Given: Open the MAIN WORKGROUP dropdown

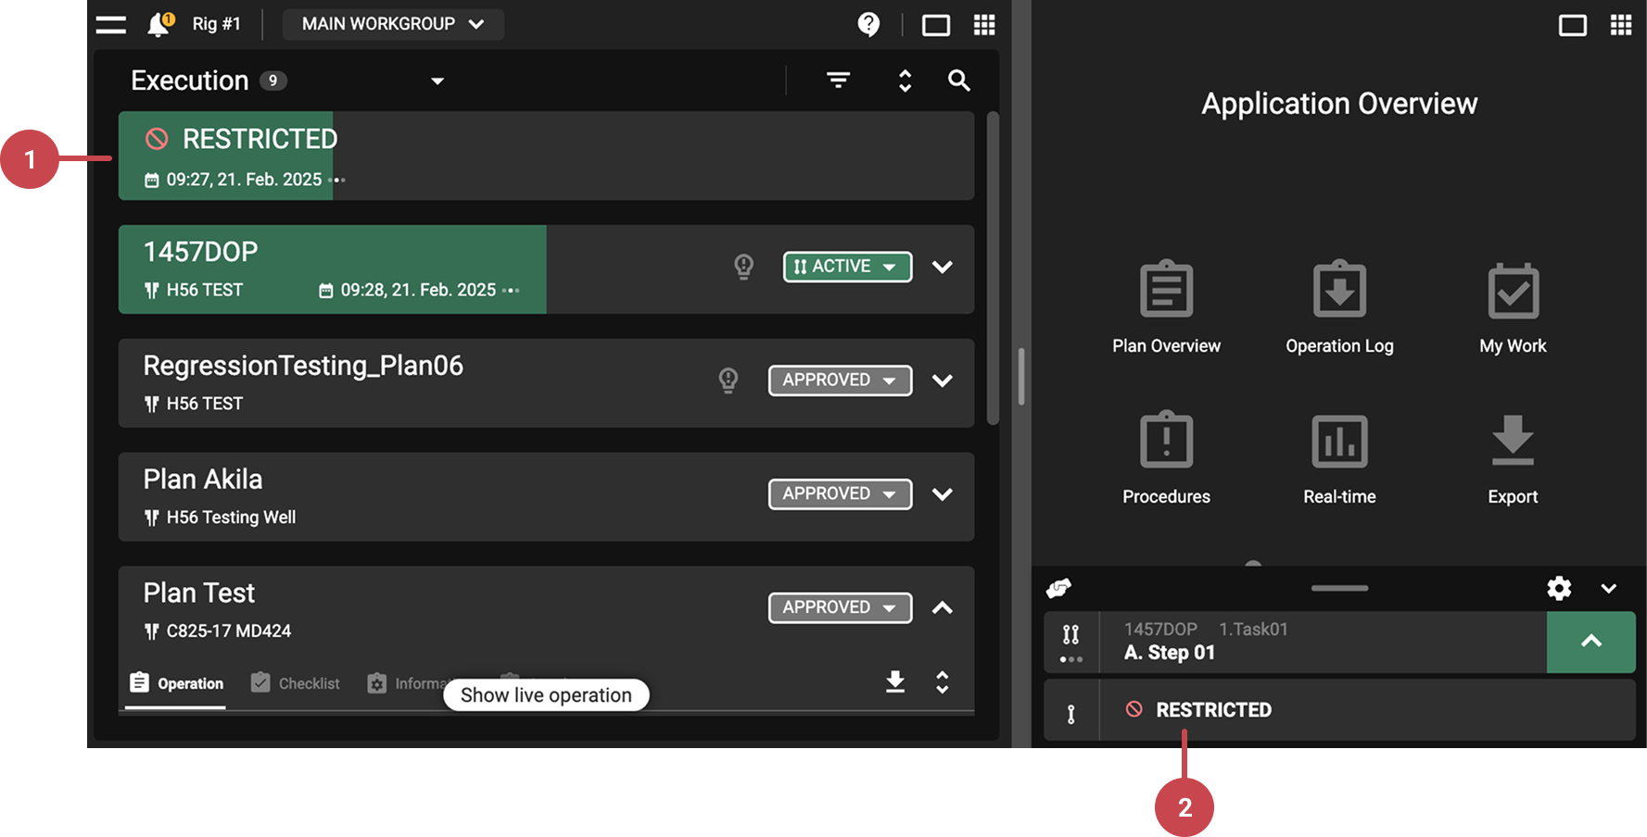Looking at the screenshot, I should coord(393,24).
